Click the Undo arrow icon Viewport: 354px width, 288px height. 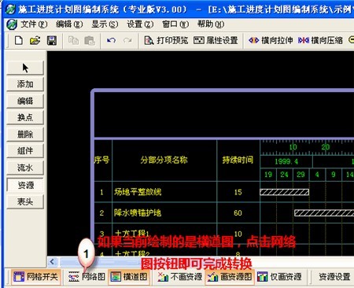111,40
